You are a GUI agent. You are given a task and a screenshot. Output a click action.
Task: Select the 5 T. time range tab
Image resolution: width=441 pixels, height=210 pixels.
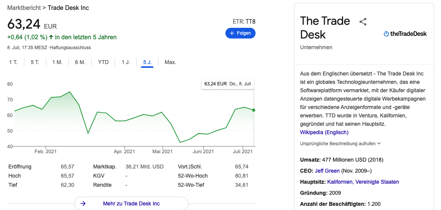pyautogui.click(x=35, y=62)
